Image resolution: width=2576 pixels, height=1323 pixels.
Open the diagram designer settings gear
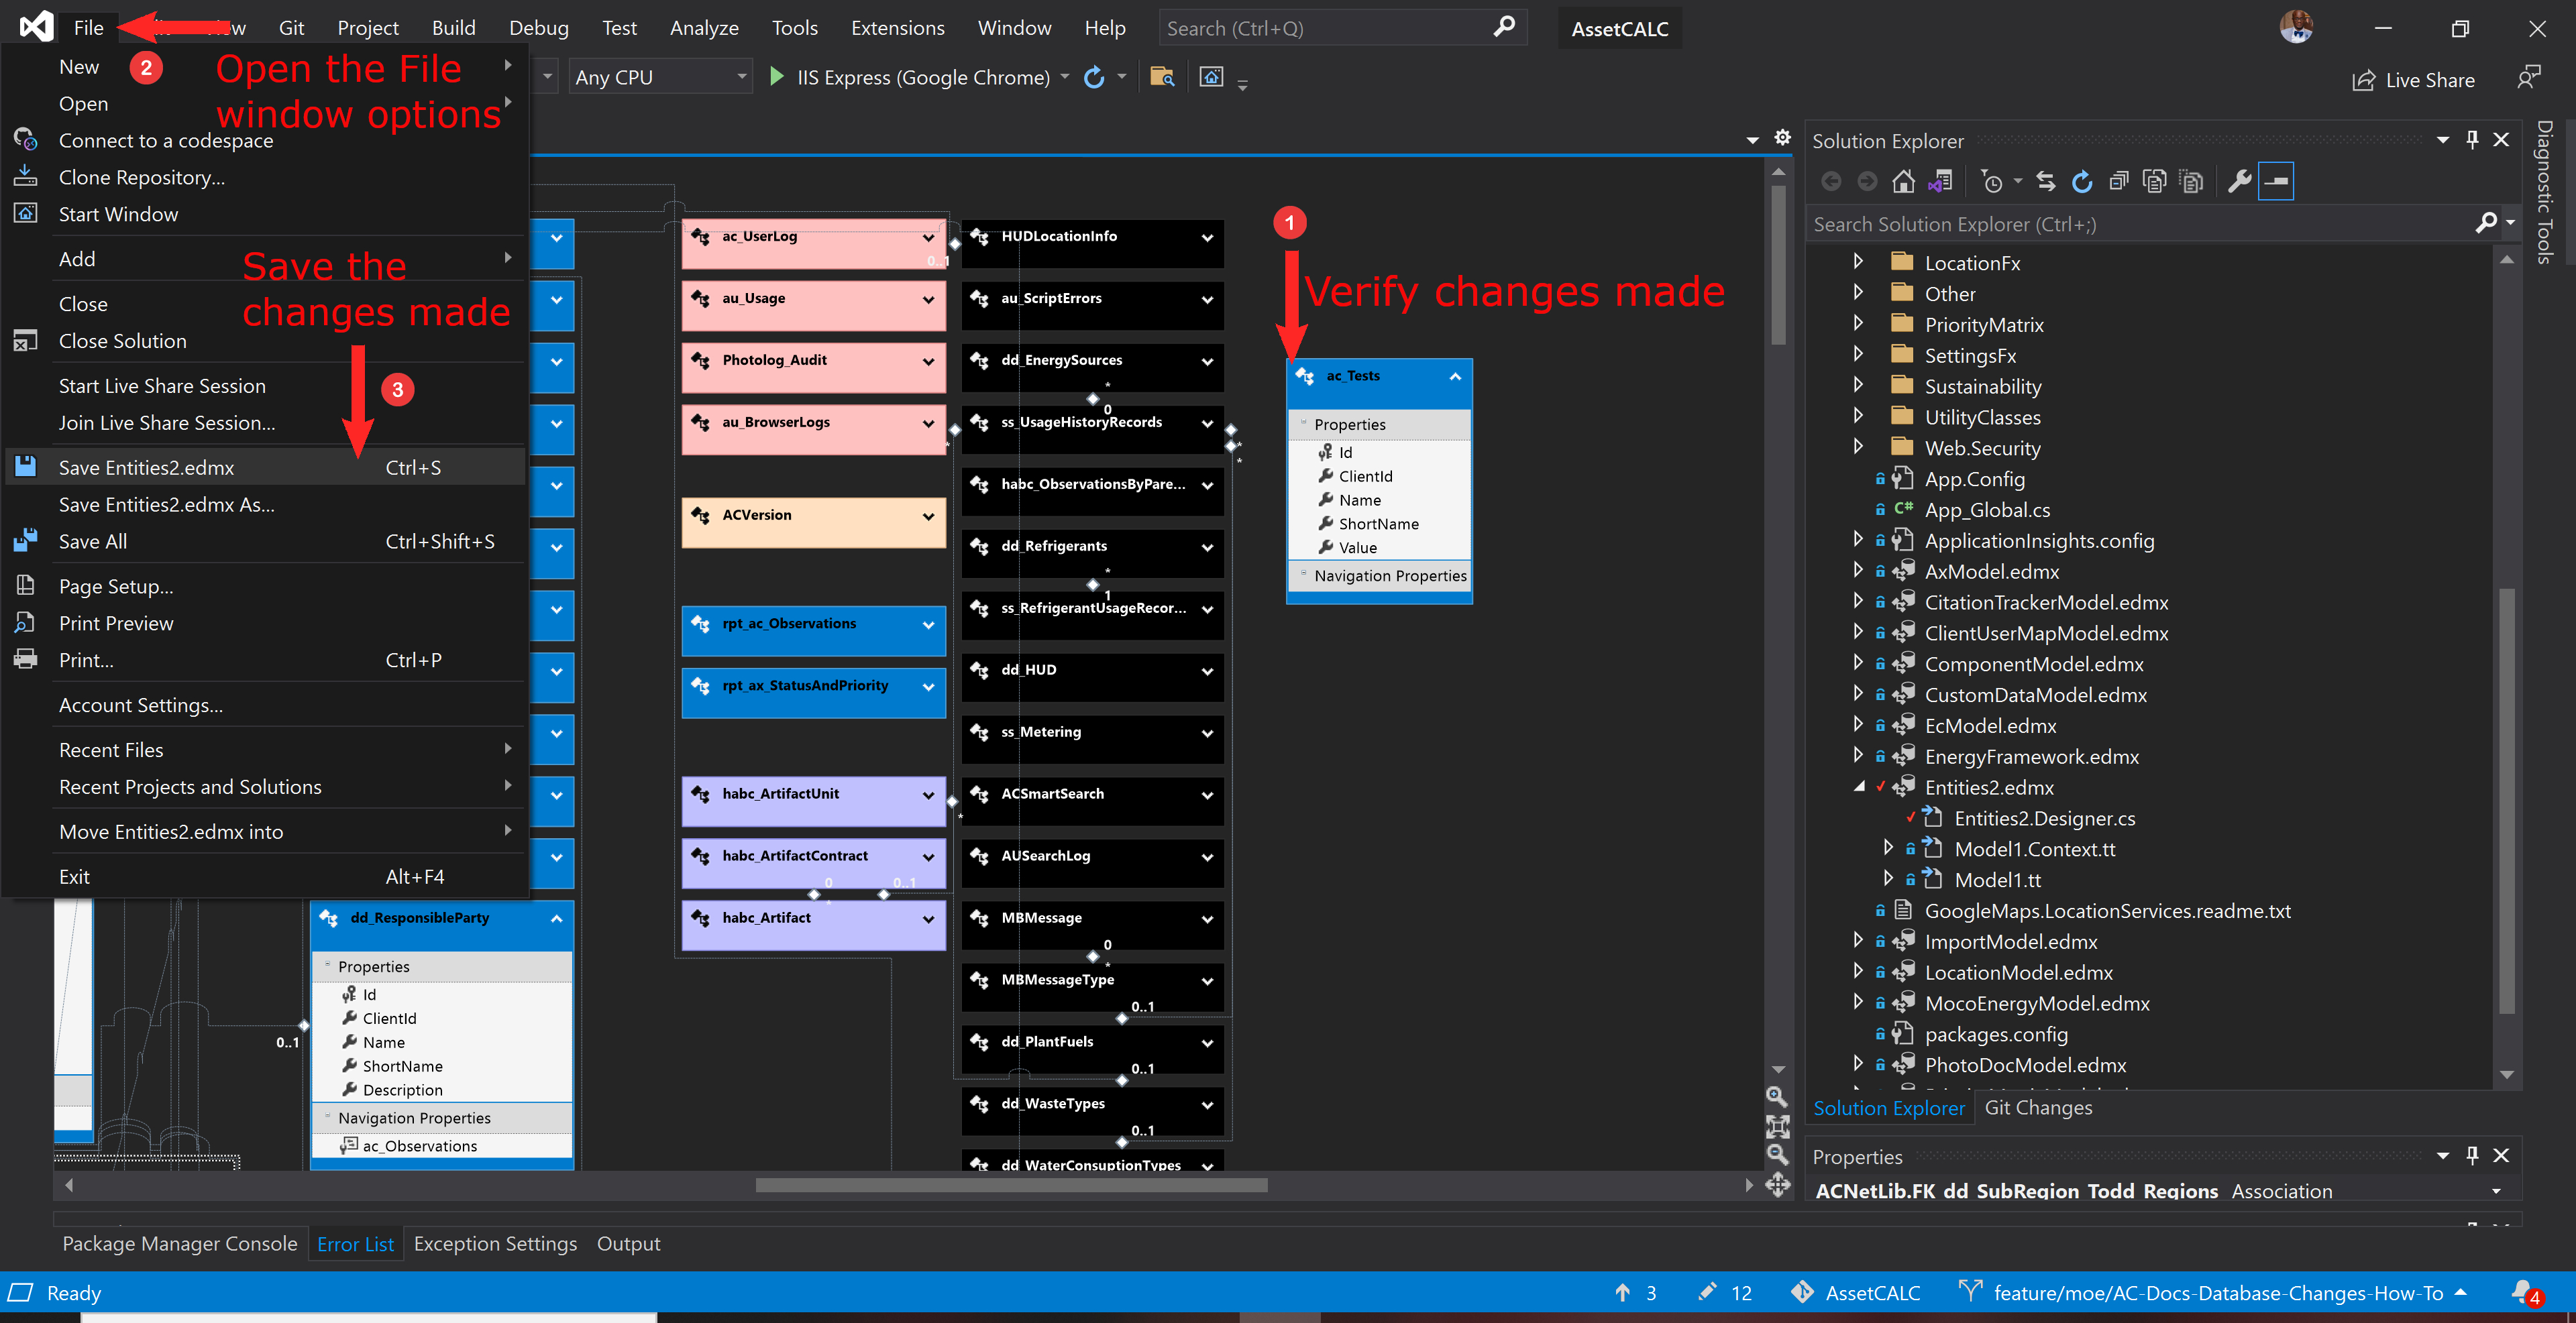[1782, 138]
